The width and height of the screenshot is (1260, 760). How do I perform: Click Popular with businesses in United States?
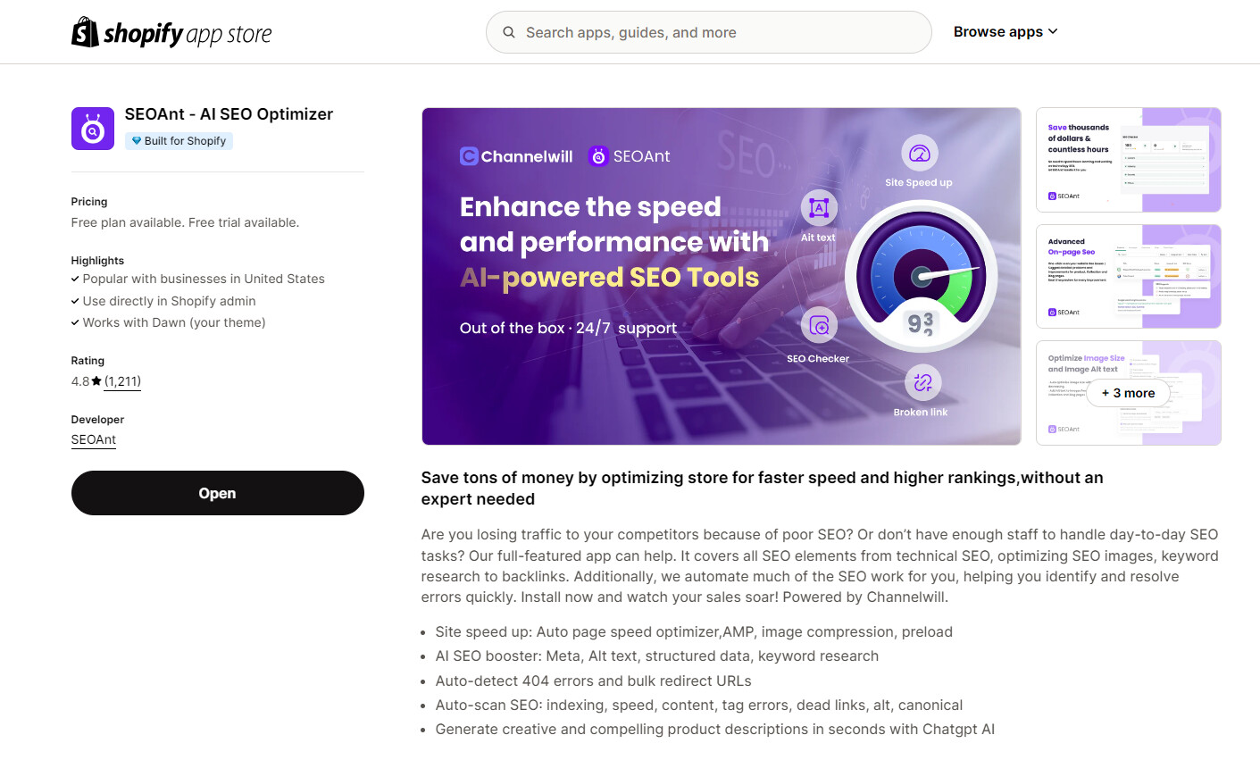pos(204,279)
